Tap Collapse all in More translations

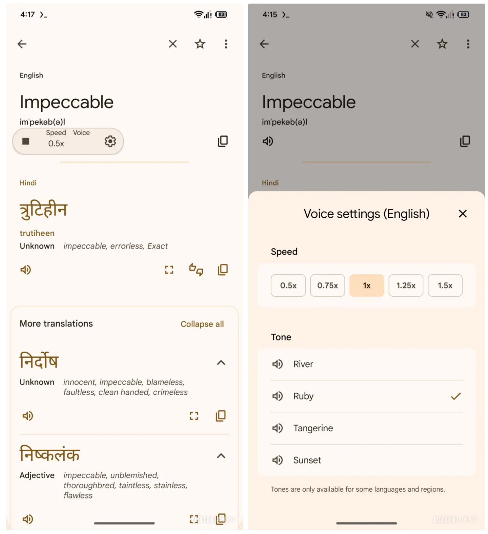click(202, 324)
